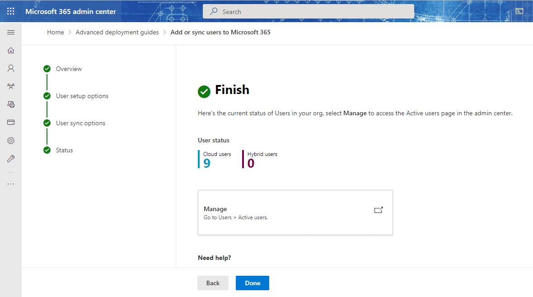Click the Overview step checkmark
Screen dimensions: 533x297
pyautogui.click(x=47, y=69)
